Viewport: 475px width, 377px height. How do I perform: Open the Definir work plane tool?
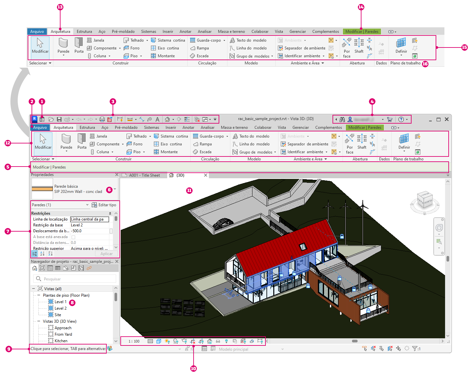click(404, 142)
